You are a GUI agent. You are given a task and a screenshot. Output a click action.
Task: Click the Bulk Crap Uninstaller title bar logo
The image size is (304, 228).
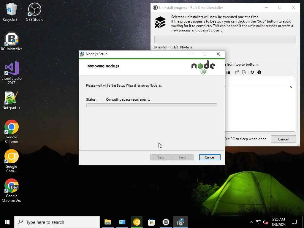tap(155, 7)
